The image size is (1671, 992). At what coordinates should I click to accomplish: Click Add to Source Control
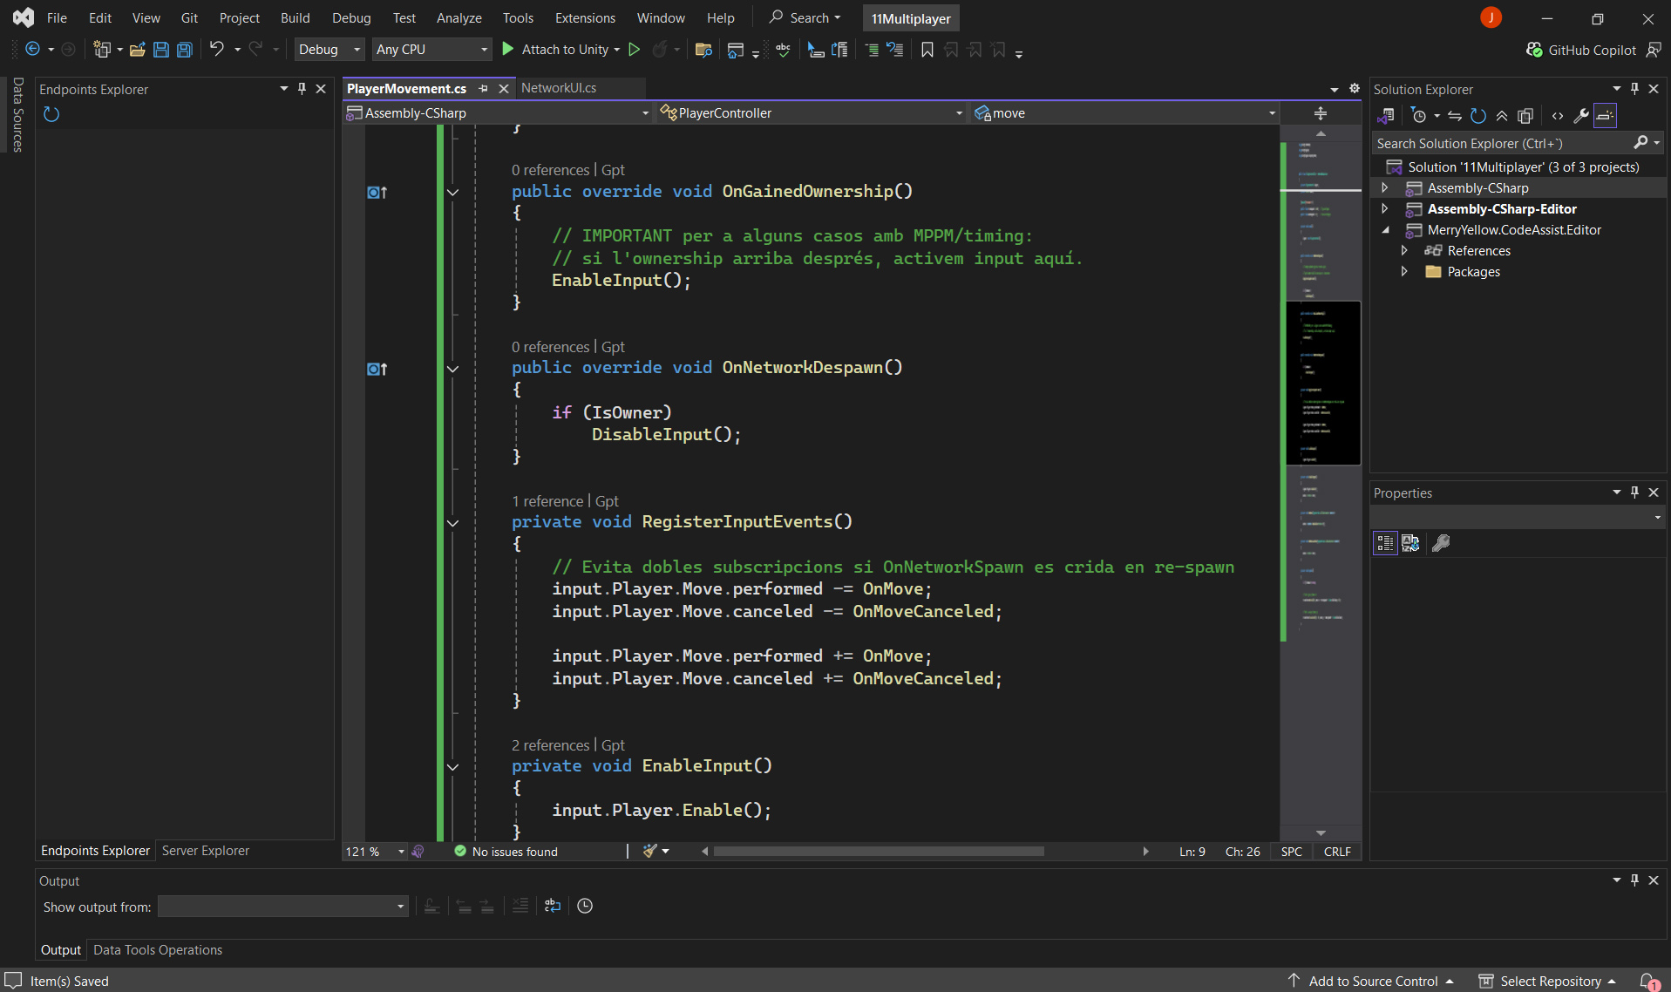click(x=1372, y=982)
